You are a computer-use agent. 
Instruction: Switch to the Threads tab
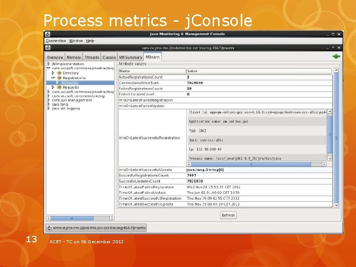point(92,57)
